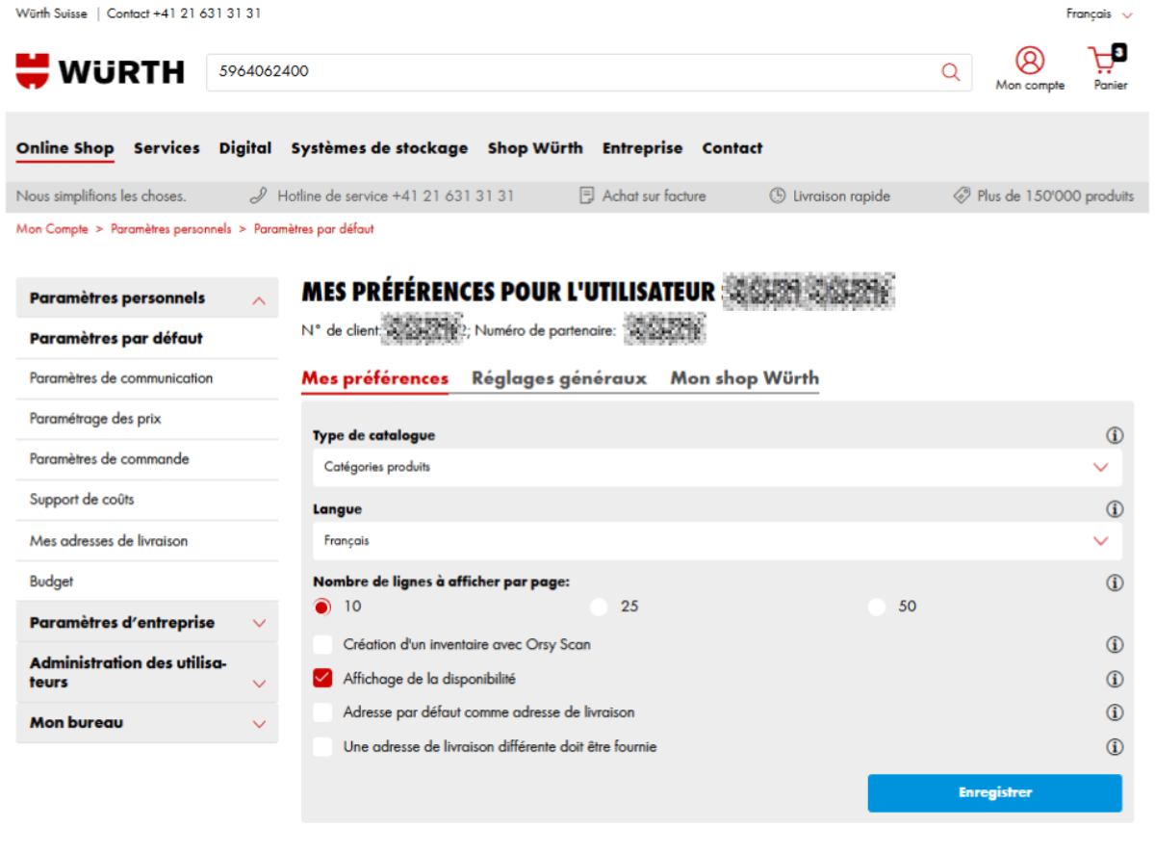The width and height of the screenshot is (1155, 853).
Task: Show info for different delivery address option
Action: coord(1115,747)
